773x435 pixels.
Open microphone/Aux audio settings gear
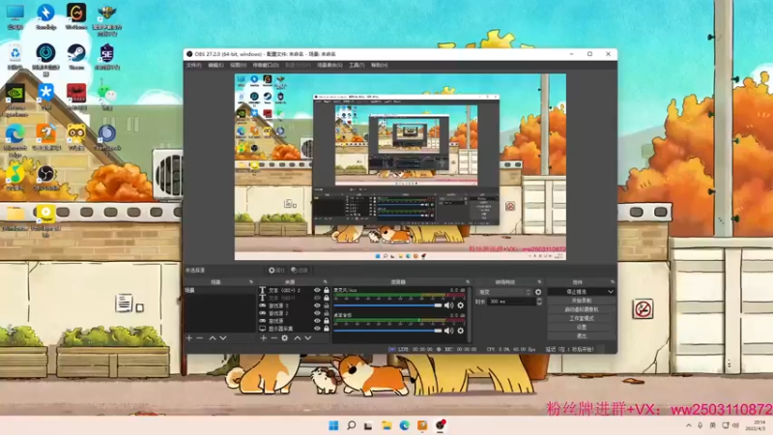(461, 305)
